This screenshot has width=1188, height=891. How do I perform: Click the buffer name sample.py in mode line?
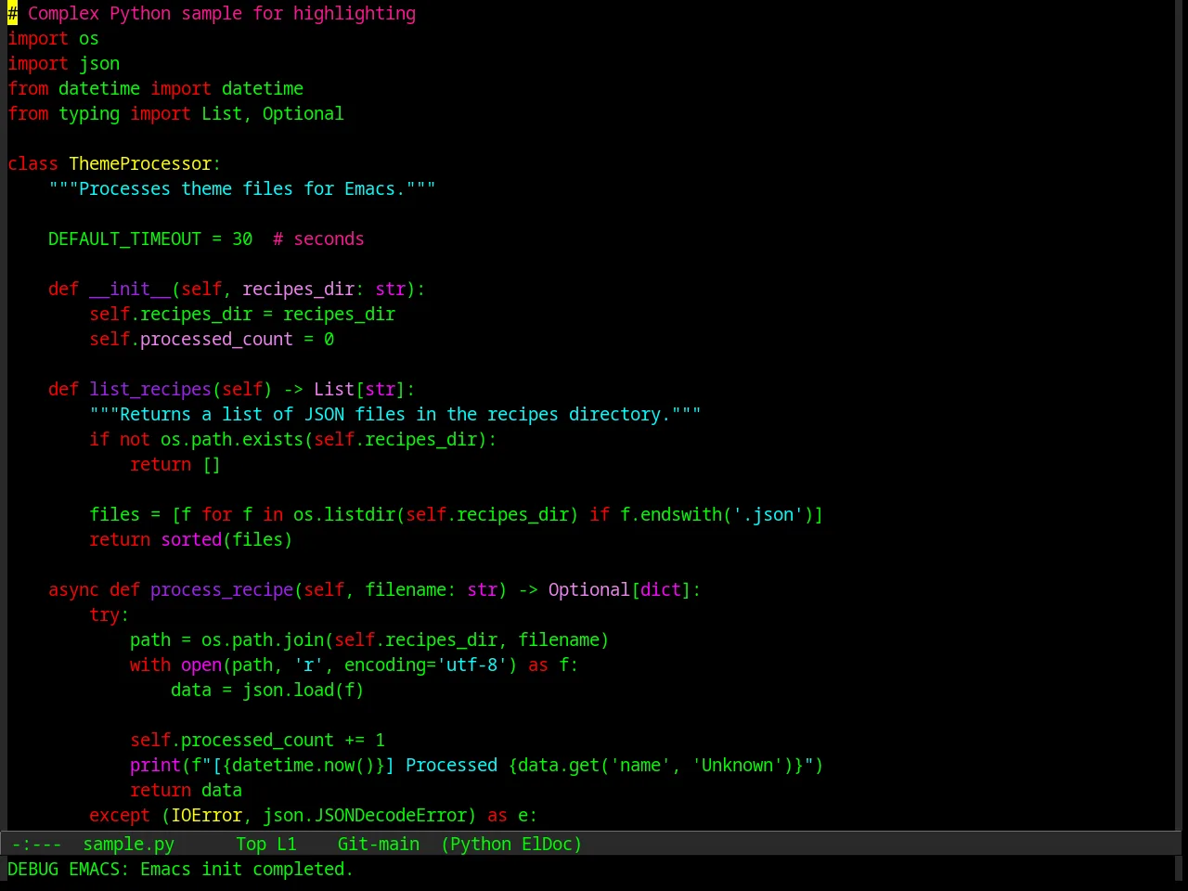[128, 844]
